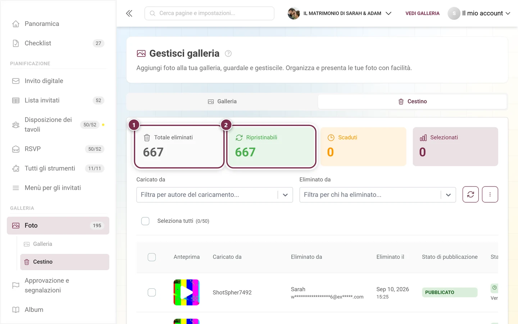Expand the Il matrimonio di Sarah & Adam selector

pyautogui.click(x=340, y=13)
